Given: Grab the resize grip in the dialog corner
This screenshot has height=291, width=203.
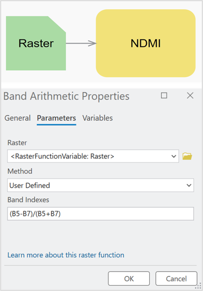Looking at the screenshot, I should [198, 286].
